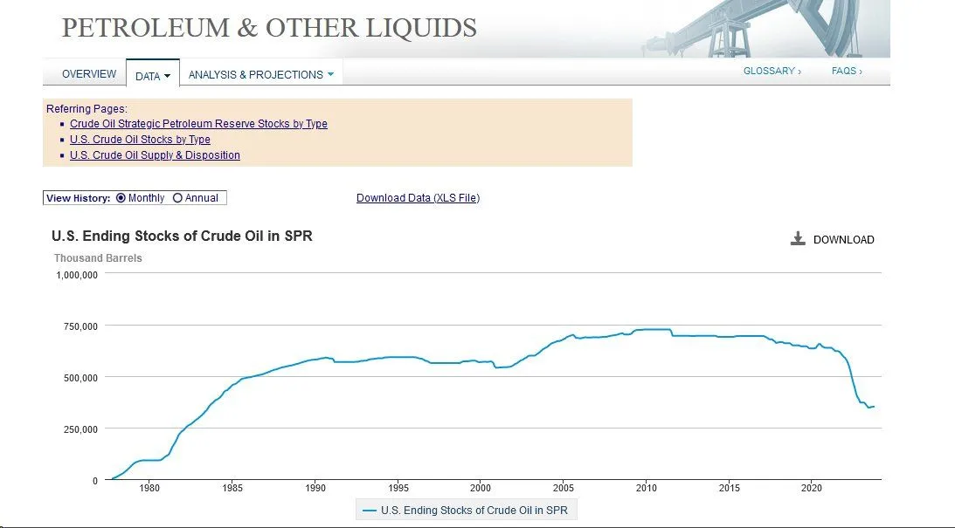Image resolution: width=955 pixels, height=528 pixels.
Task: Click the Petroleum & Other Liquids heading
Action: tap(269, 27)
